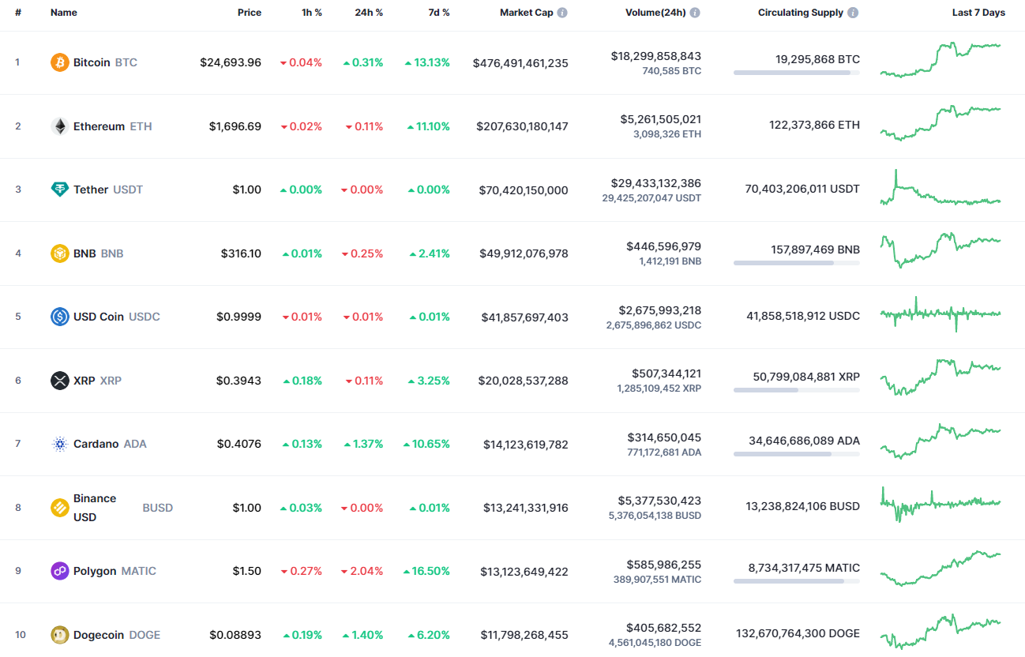Click the BNB yellow diamond icon
This screenshot has width=1025, height=657.
(60, 253)
